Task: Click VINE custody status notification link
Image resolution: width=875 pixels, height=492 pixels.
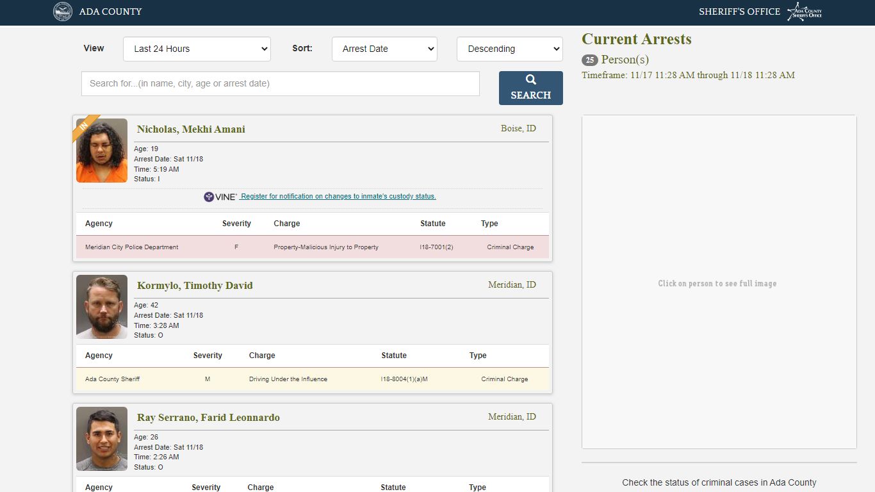Action: click(x=338, y=197)
